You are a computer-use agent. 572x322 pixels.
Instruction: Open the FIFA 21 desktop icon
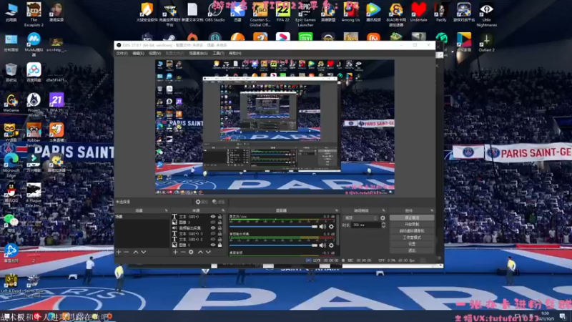[x=56, y=102]
